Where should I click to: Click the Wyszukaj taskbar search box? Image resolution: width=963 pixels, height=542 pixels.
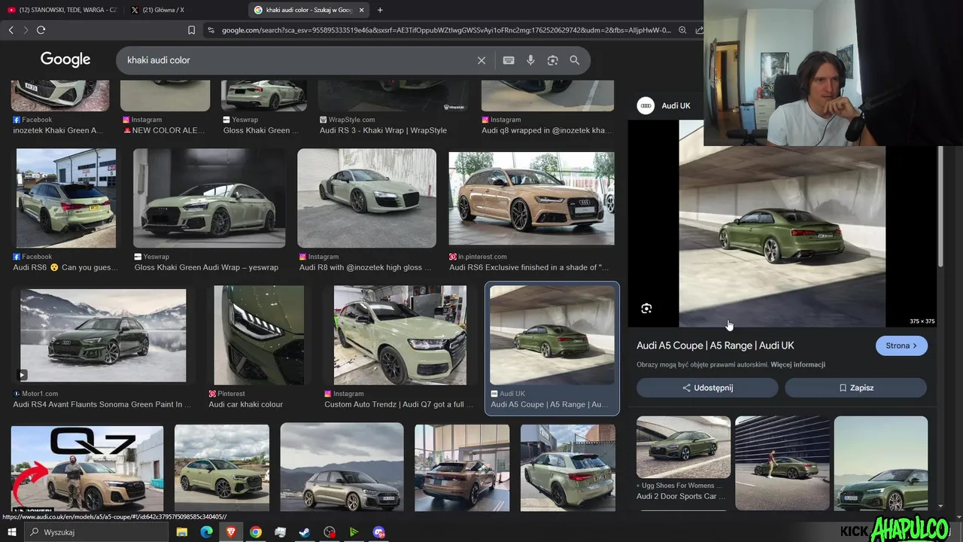98,532
